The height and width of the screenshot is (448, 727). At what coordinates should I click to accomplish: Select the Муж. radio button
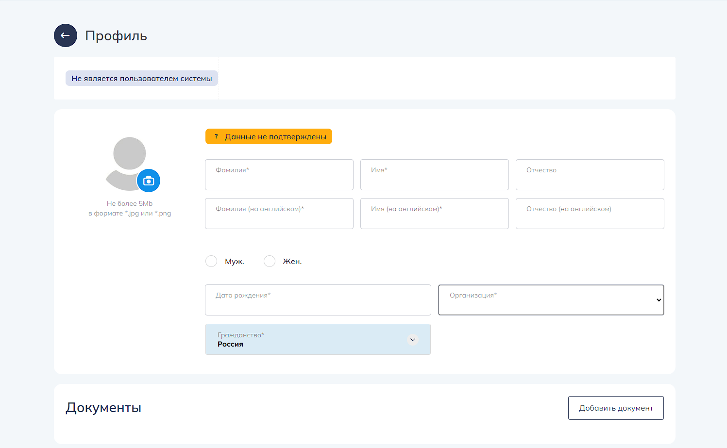coord(211,261)
